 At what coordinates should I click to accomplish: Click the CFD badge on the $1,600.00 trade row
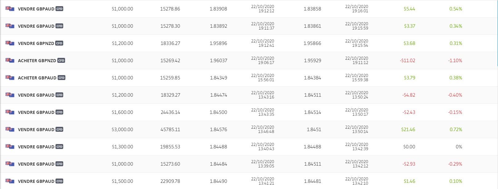[59, 112]
